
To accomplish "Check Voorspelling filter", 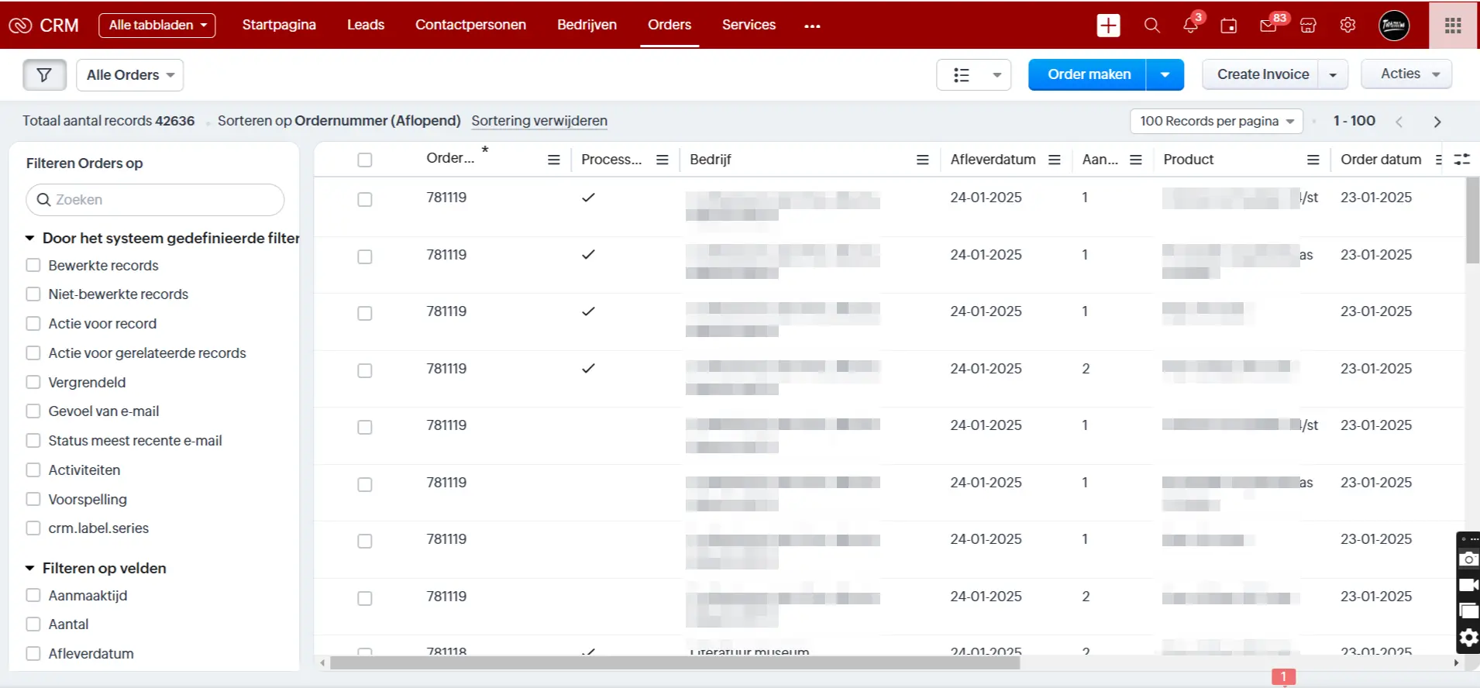I will (33, 499).
